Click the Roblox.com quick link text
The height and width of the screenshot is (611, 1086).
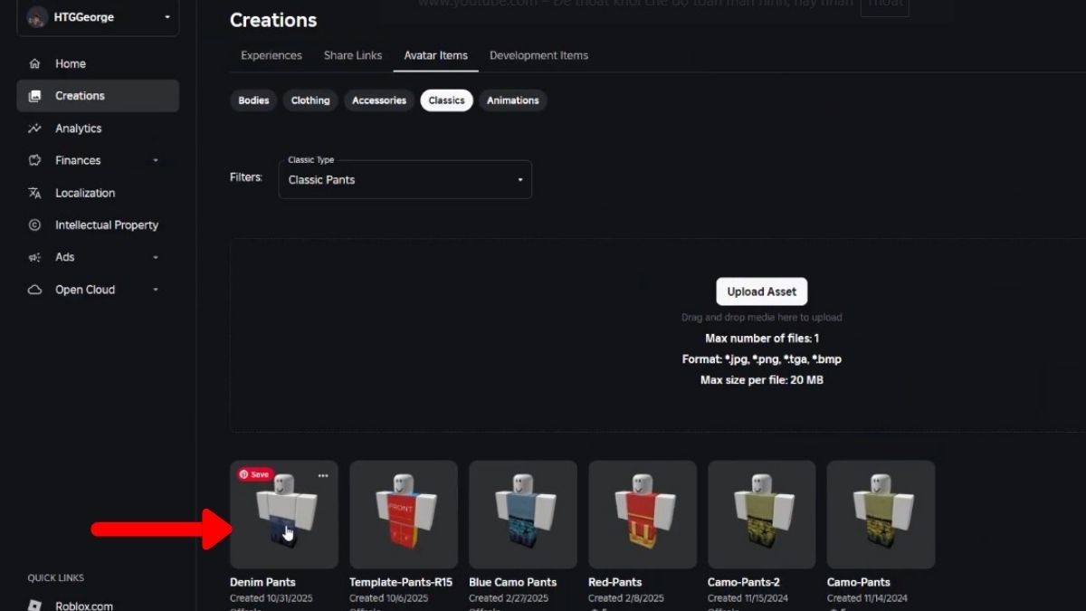pos(84,606)
